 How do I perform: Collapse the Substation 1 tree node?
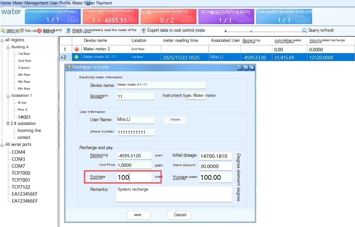(x=8, y=96)
